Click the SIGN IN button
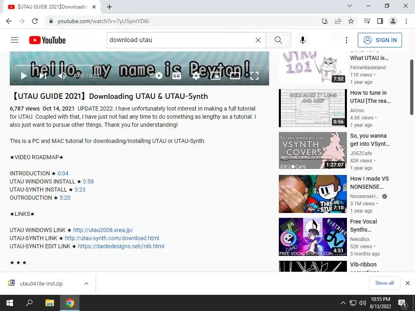This screenshot has height=311, width=415. [x=380, y=40]
